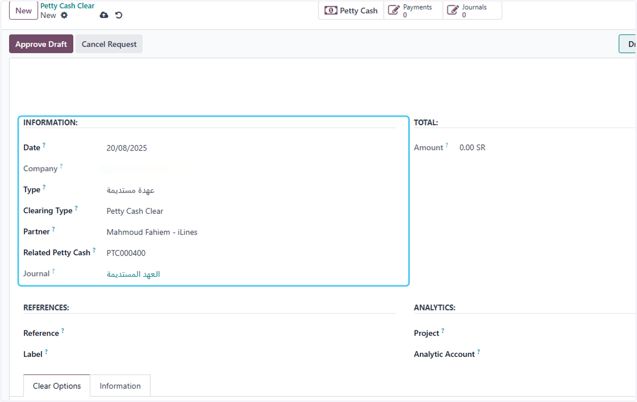Click the ANALYTICS: section heading
The image size is (637, 402).
[x=435, y=308]
